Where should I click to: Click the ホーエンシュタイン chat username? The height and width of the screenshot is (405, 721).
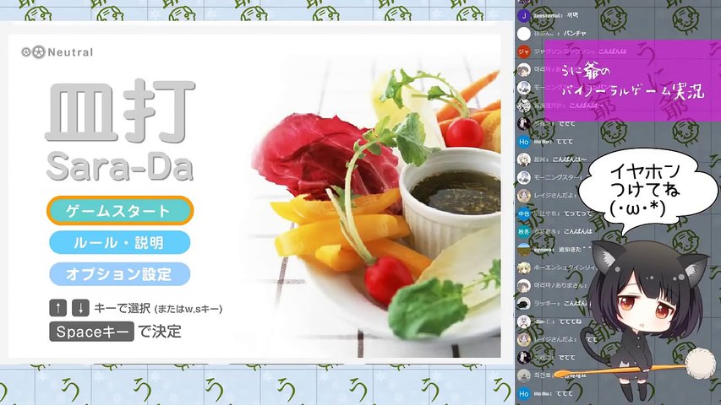click(x=565, y=267)
